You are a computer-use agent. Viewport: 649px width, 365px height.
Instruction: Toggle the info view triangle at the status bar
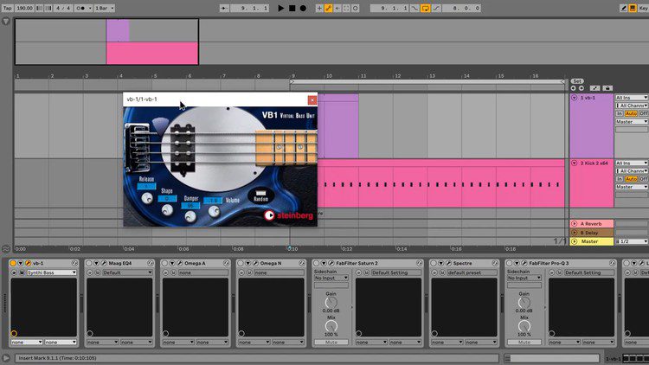tap(6, 358)
